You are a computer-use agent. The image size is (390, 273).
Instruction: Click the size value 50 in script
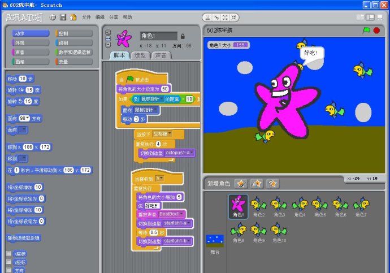point(164,89)
